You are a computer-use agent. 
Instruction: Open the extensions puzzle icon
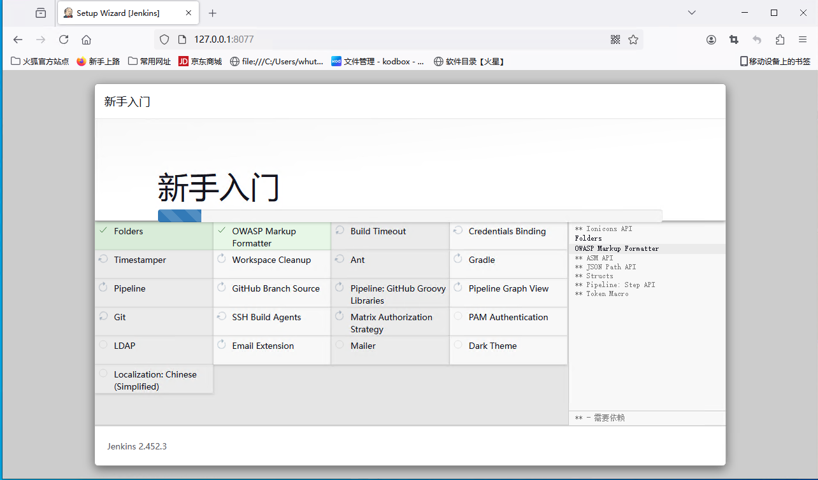[x=780, y=39]
